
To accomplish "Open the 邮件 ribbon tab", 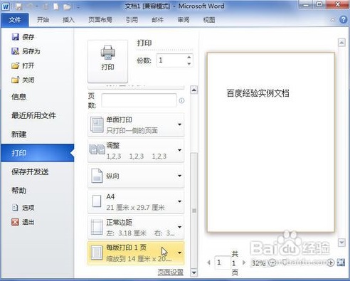I will [158, 20].
